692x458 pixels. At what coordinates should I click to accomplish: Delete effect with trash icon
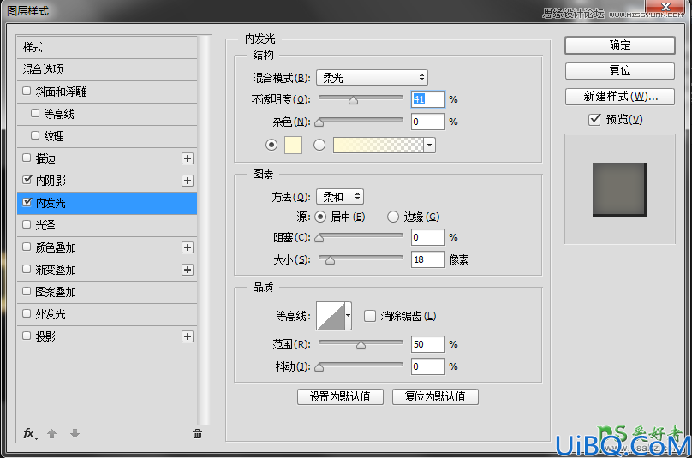(x=197, y=434)
